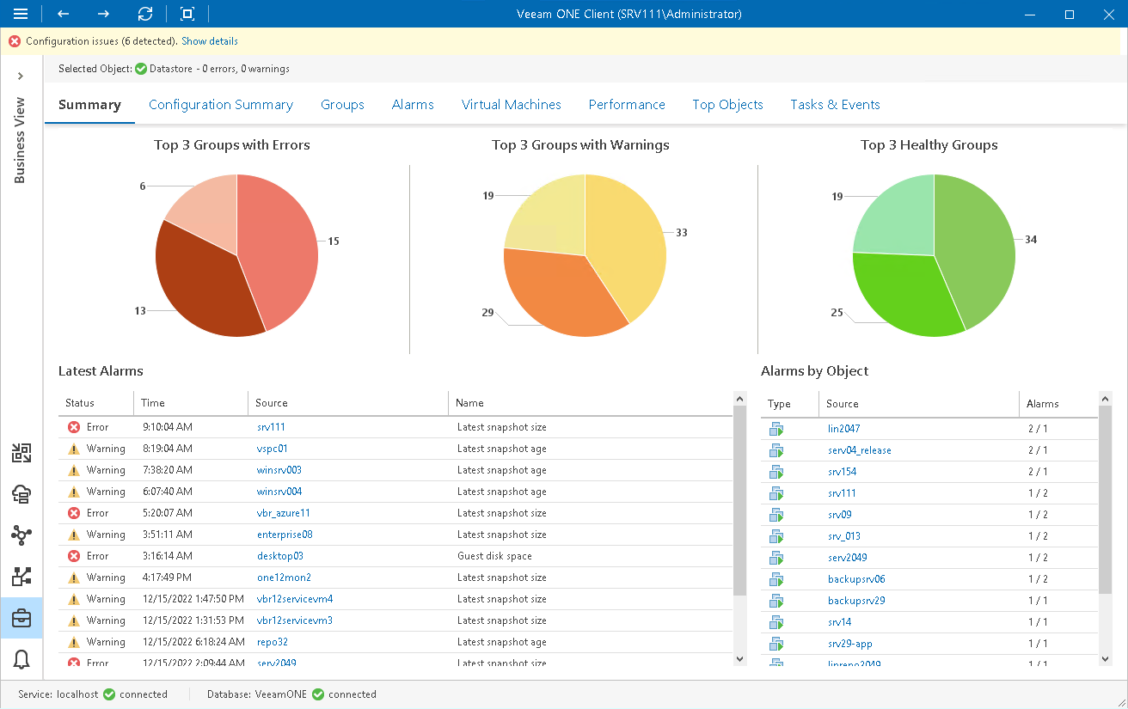1128x709 pixels.
Task: Show details of configuration issues
Action: coord(210,41)
